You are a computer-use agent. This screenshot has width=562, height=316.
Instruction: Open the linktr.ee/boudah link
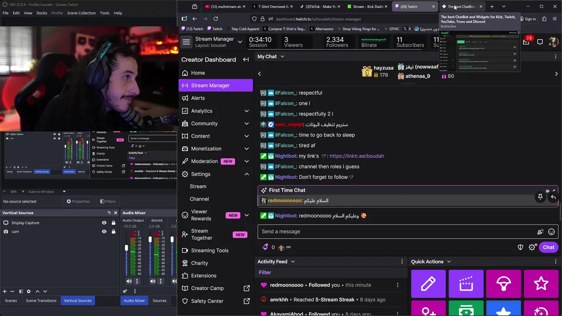pyautogui.click(x=357, y=156)
